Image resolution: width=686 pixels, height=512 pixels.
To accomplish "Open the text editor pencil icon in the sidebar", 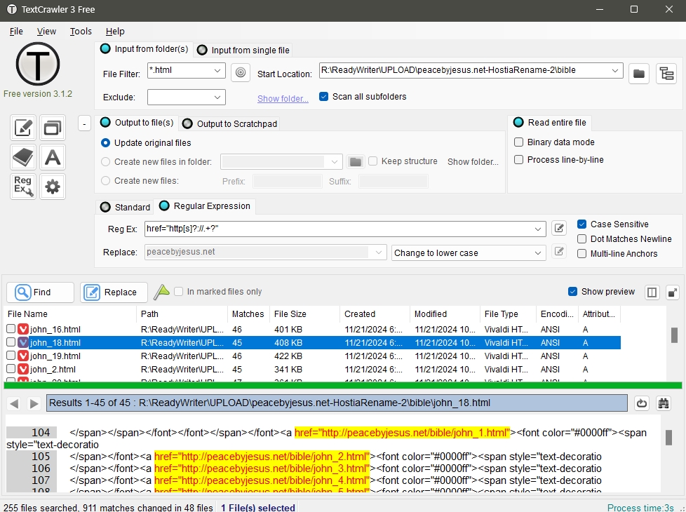I will point(22,128).
